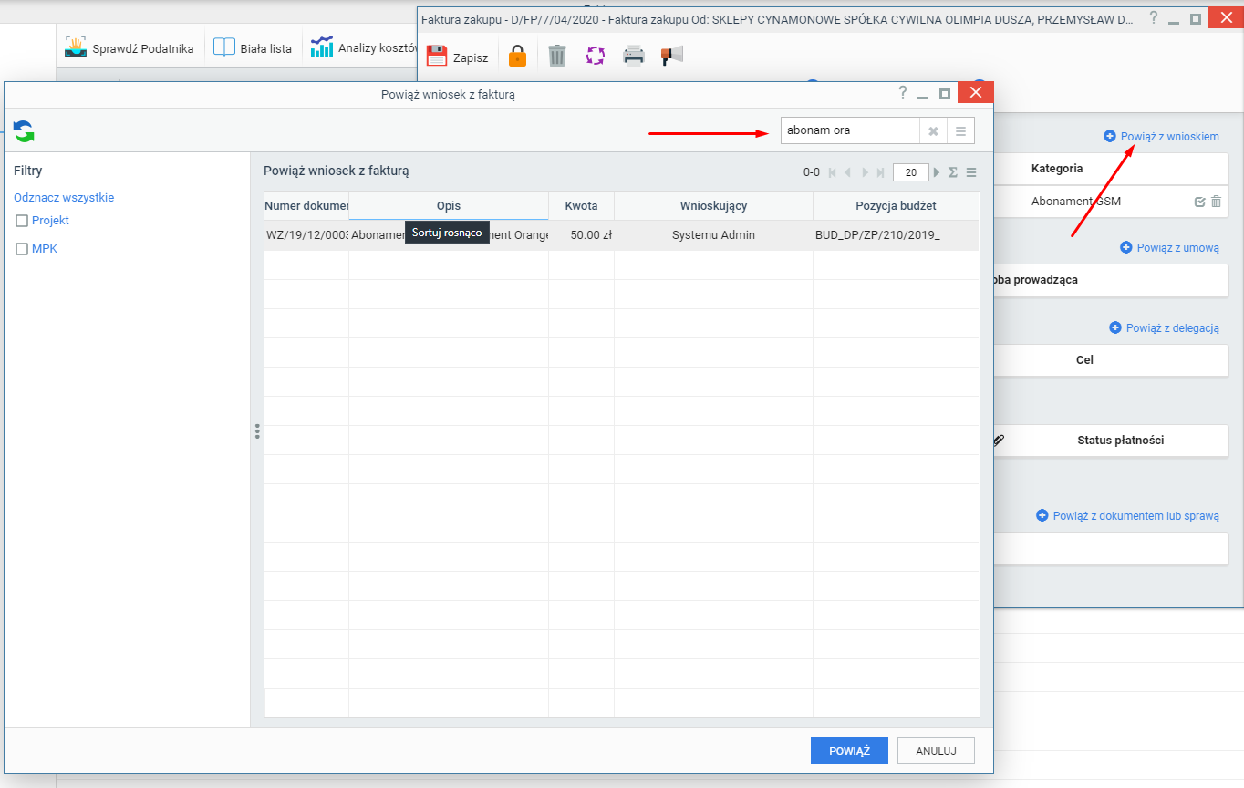This screenshot has width=1244, height=788.
Task: Click the sigma summary icon
Action: coord(952,172)
